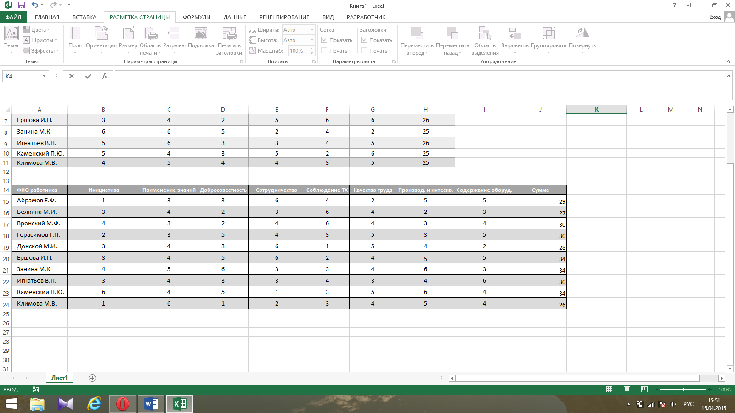Toggle headings Show (Показать) checkbox

[x=364, y=40]
